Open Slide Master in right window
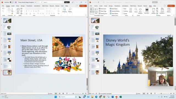The height and width of the screenshot is (99, 176). pyautogui.click(x=114, y=9)
